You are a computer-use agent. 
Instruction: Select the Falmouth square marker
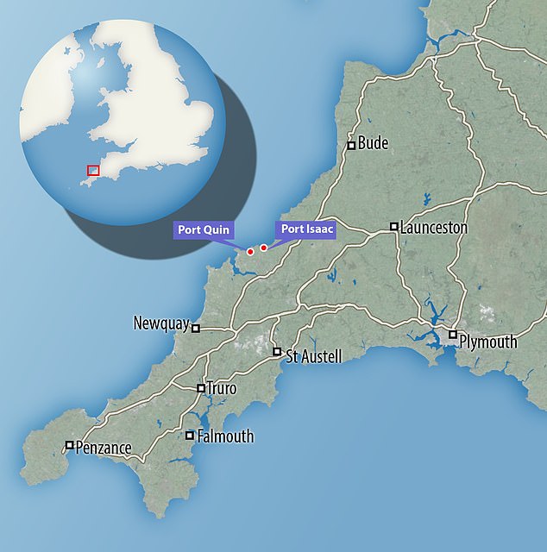(x=190, y=436)
